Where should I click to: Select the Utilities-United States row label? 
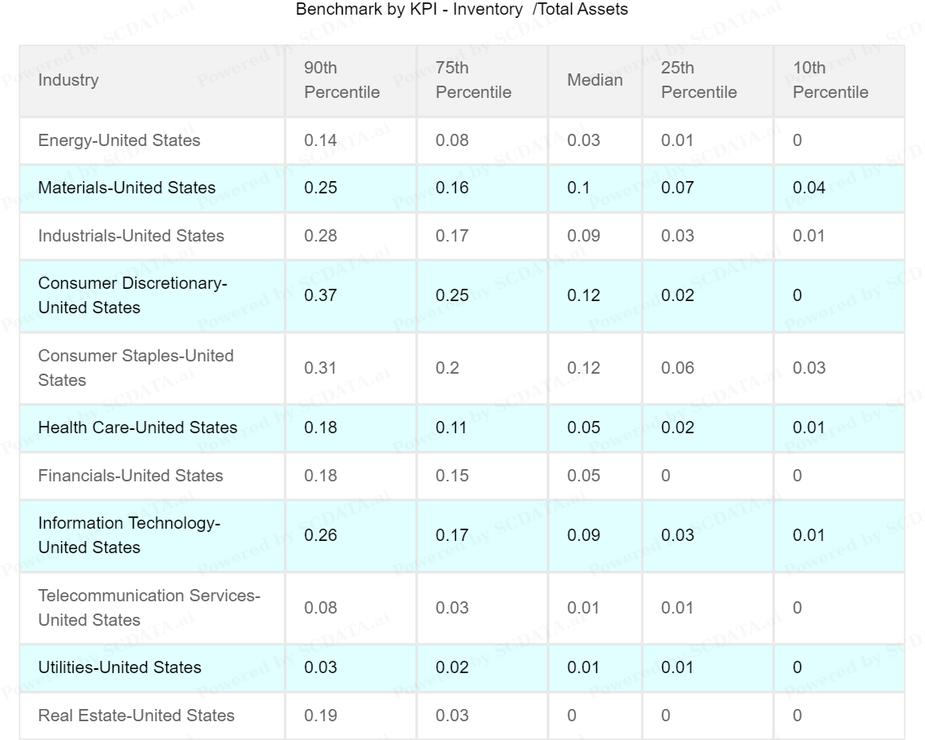click(119, 667)
